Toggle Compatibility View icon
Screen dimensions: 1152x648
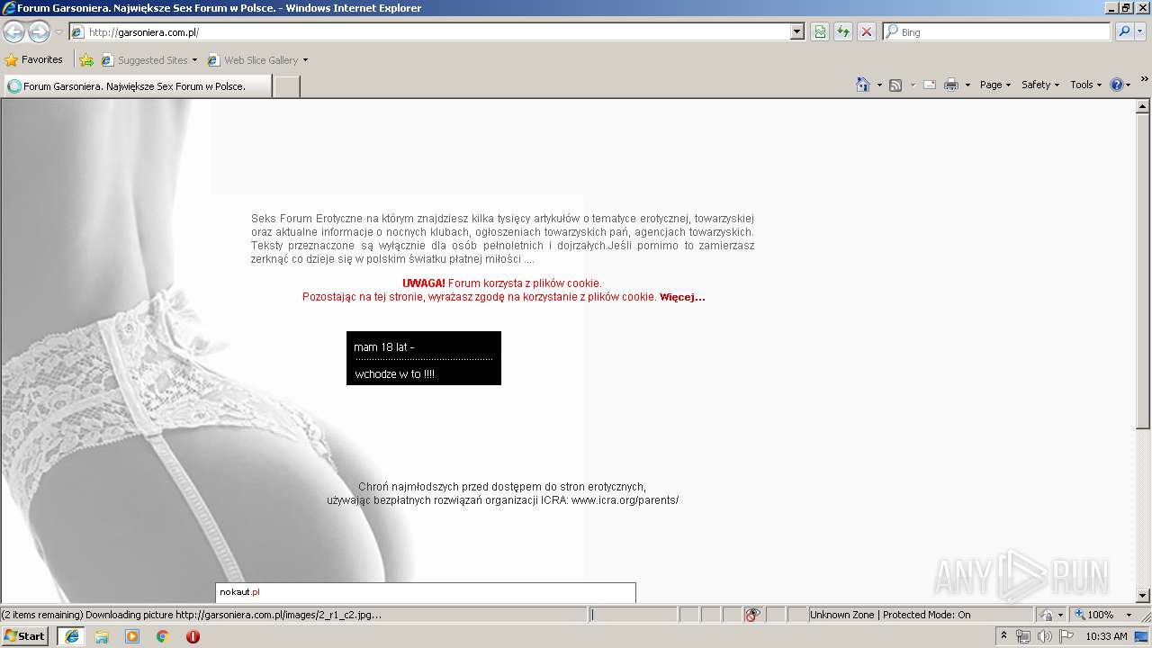(x=820, y=31)
